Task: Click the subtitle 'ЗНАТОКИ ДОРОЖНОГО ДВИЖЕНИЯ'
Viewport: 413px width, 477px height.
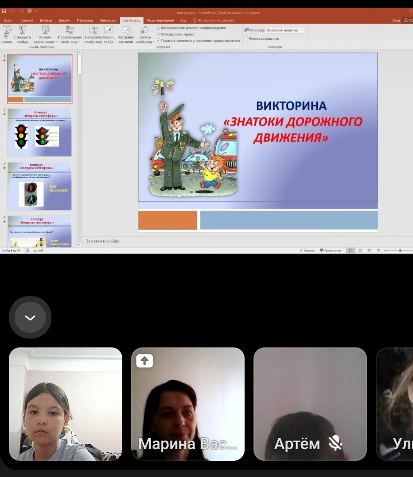Action: coord(293,129)
